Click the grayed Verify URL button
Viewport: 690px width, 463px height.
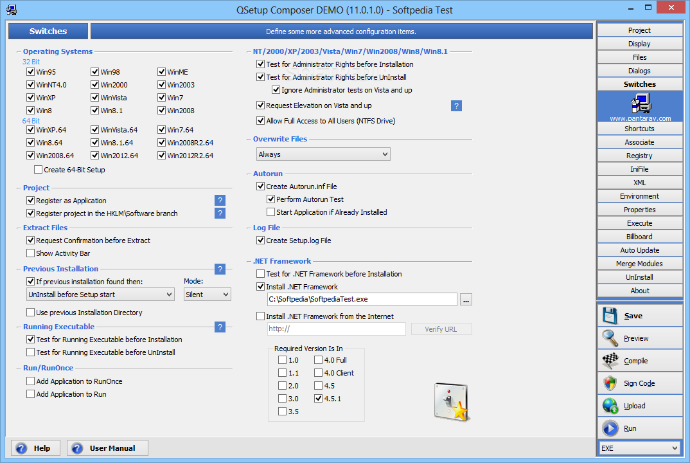click(441, 329)
